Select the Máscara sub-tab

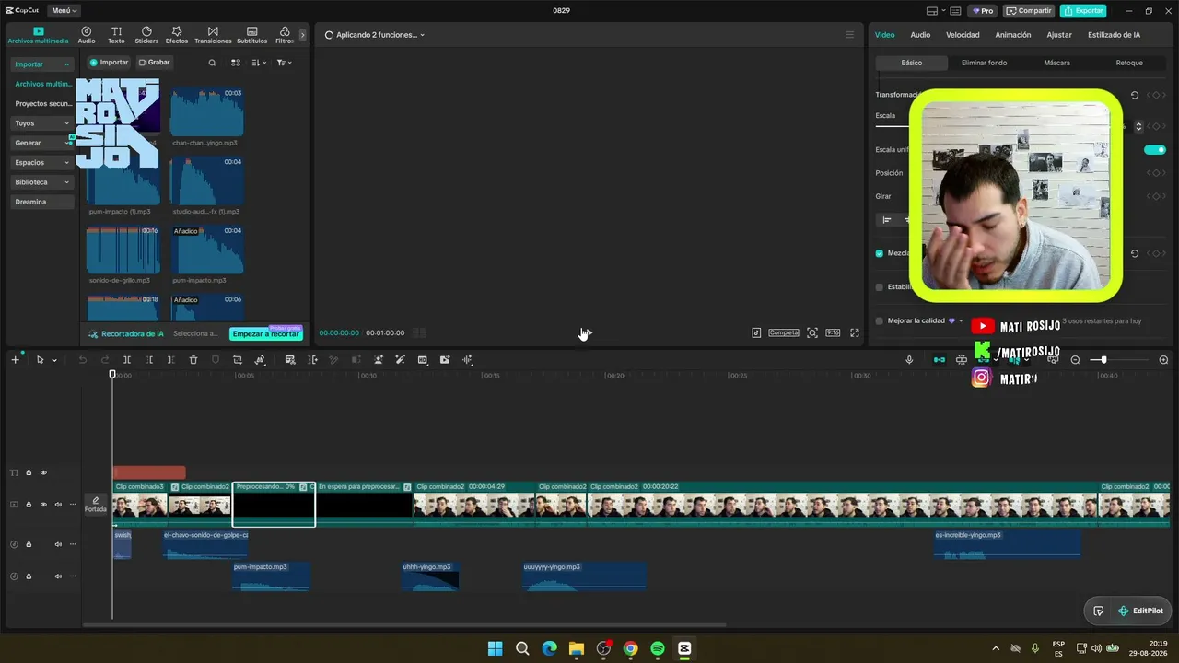[1056, 63]
